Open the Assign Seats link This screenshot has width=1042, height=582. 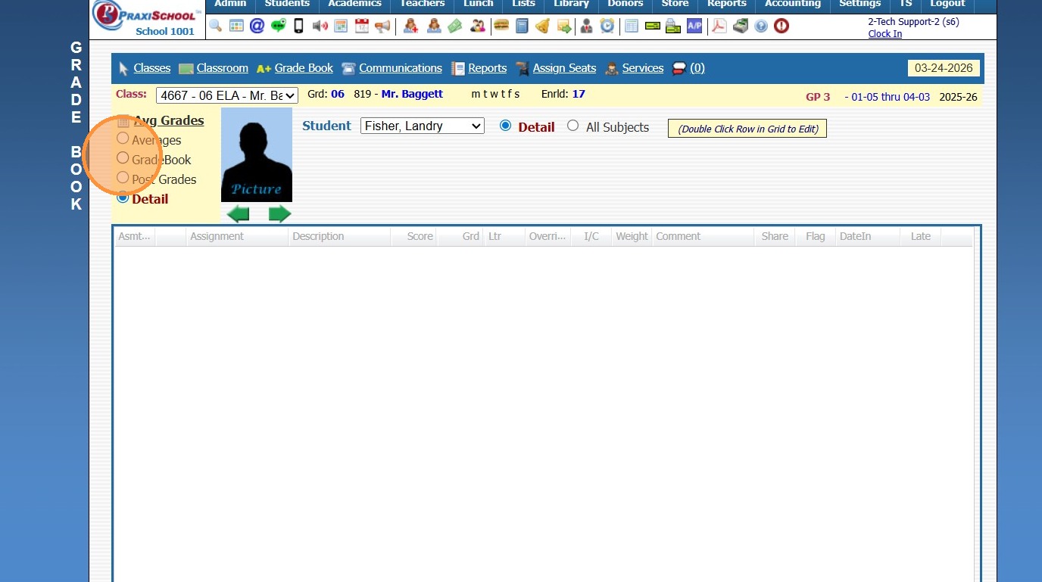coord(564,68)
